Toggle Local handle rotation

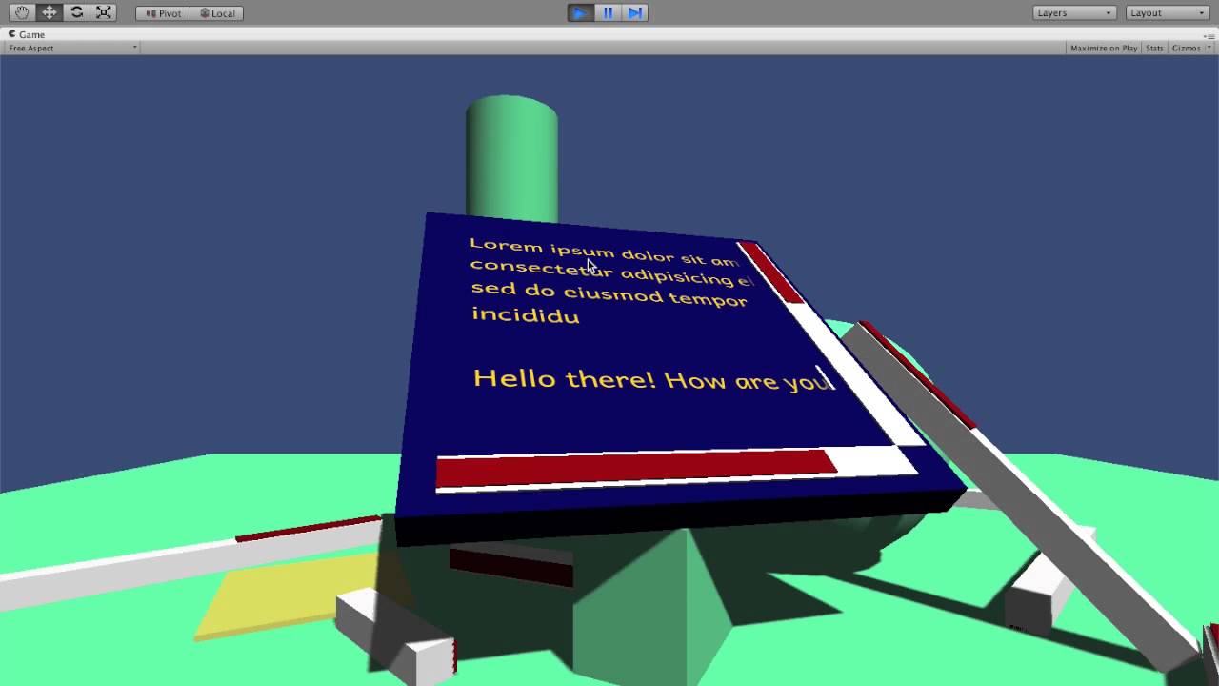click(x=216, y=13)
